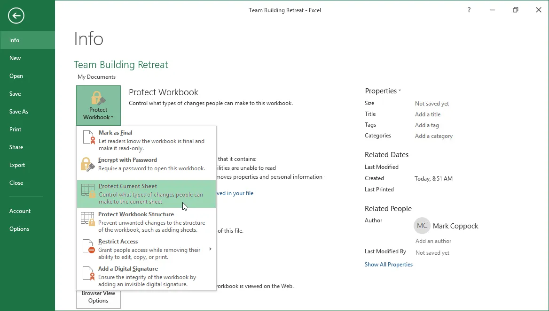549x311 pixels.
Task: Select Export in the left sidebar
Action: pos(17,165)
